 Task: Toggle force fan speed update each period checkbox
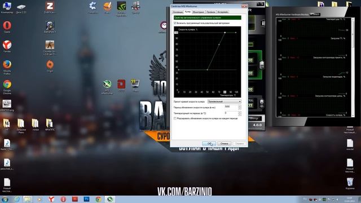(x=175, y=118)
